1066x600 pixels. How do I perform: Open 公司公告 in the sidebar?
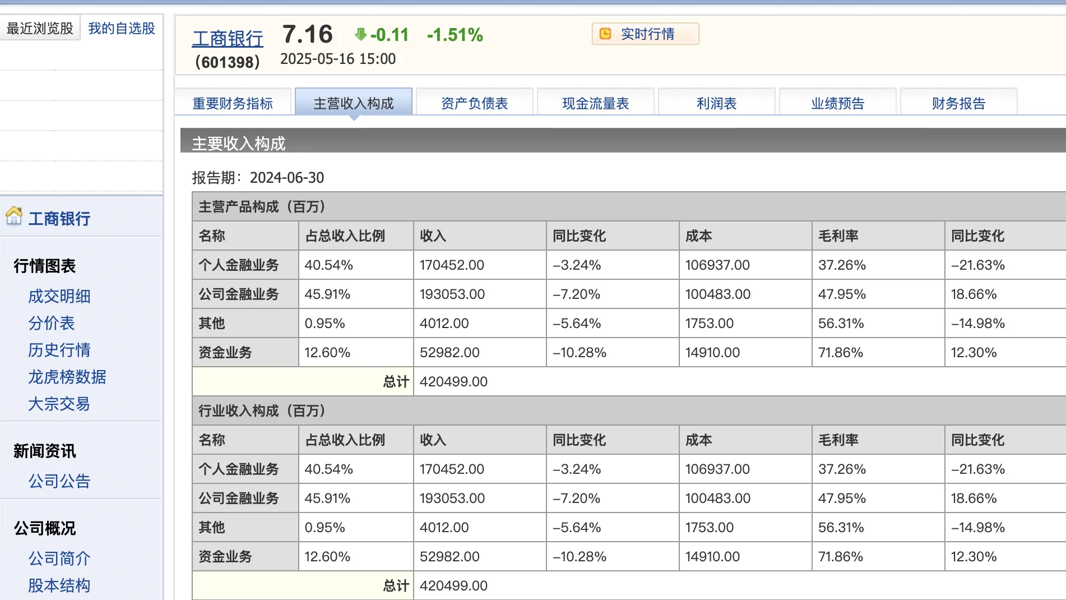click(59, 481)
